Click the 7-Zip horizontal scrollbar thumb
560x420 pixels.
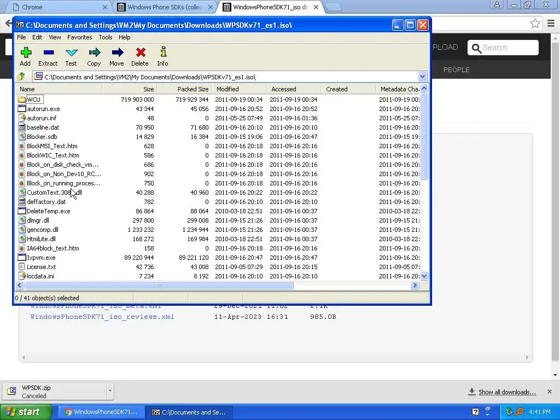coord(159,285)
